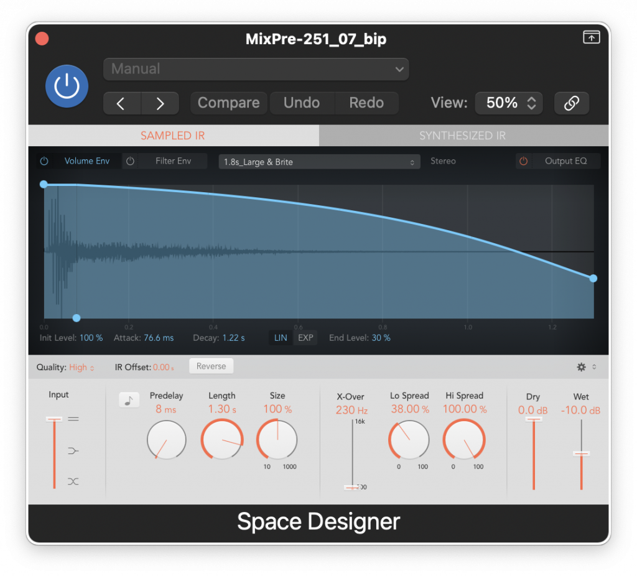Click the End Level 30 % value

pos(381,338)
